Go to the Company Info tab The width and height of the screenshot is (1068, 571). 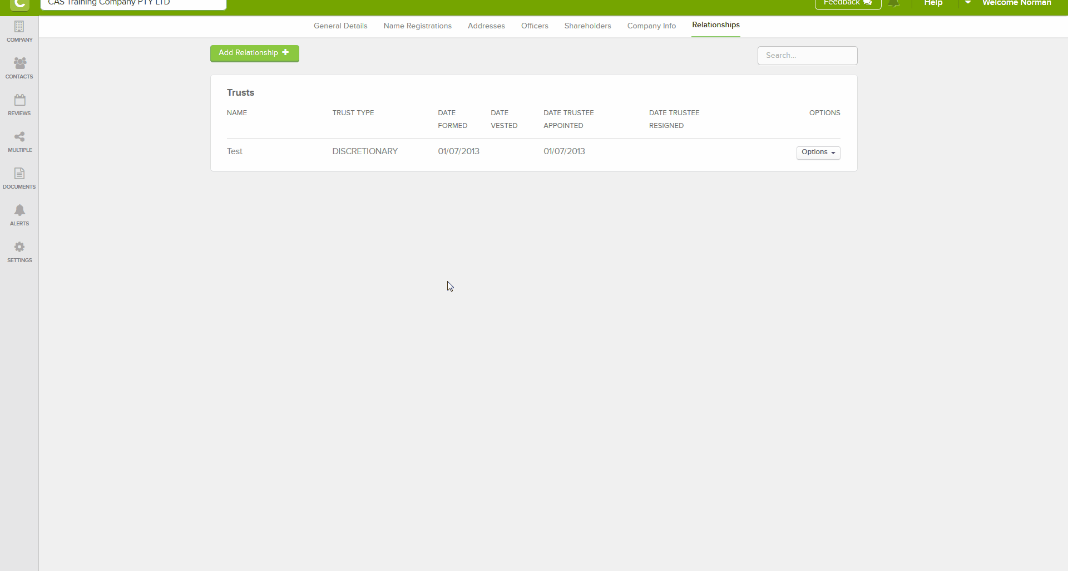click(651, 26)
